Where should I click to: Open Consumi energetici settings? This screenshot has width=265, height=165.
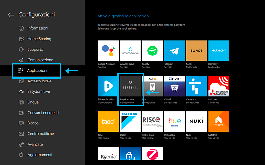pos(43,113)
